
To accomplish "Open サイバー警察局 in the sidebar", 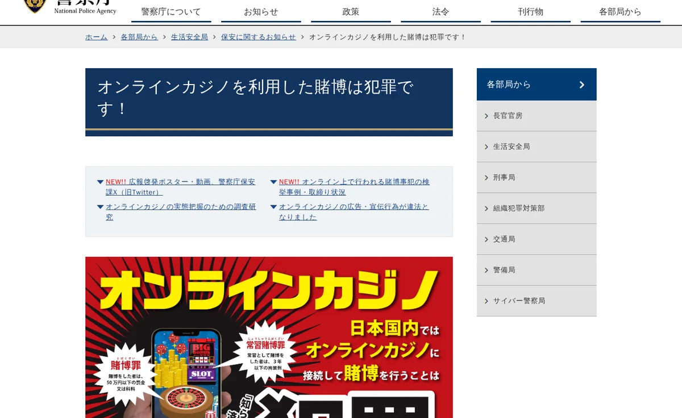I will click(x=537, y=301).
